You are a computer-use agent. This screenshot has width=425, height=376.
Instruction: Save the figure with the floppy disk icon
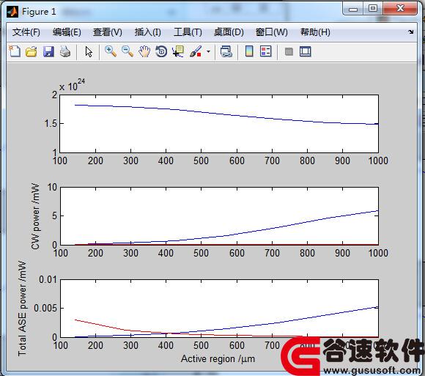click(48, 51)
